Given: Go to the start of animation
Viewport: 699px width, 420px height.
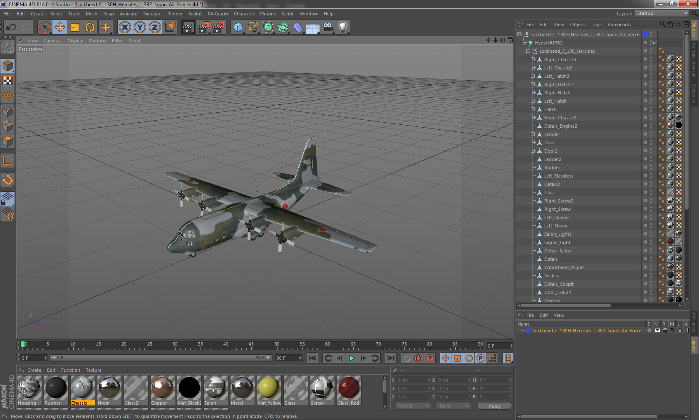Looking at the screenshot, I should point(312,358).
